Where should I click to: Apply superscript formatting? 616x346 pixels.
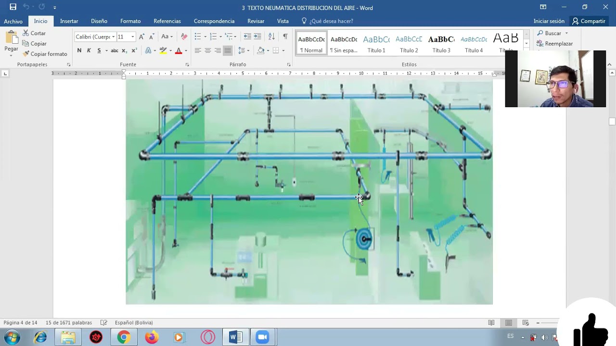coord(134,50)
